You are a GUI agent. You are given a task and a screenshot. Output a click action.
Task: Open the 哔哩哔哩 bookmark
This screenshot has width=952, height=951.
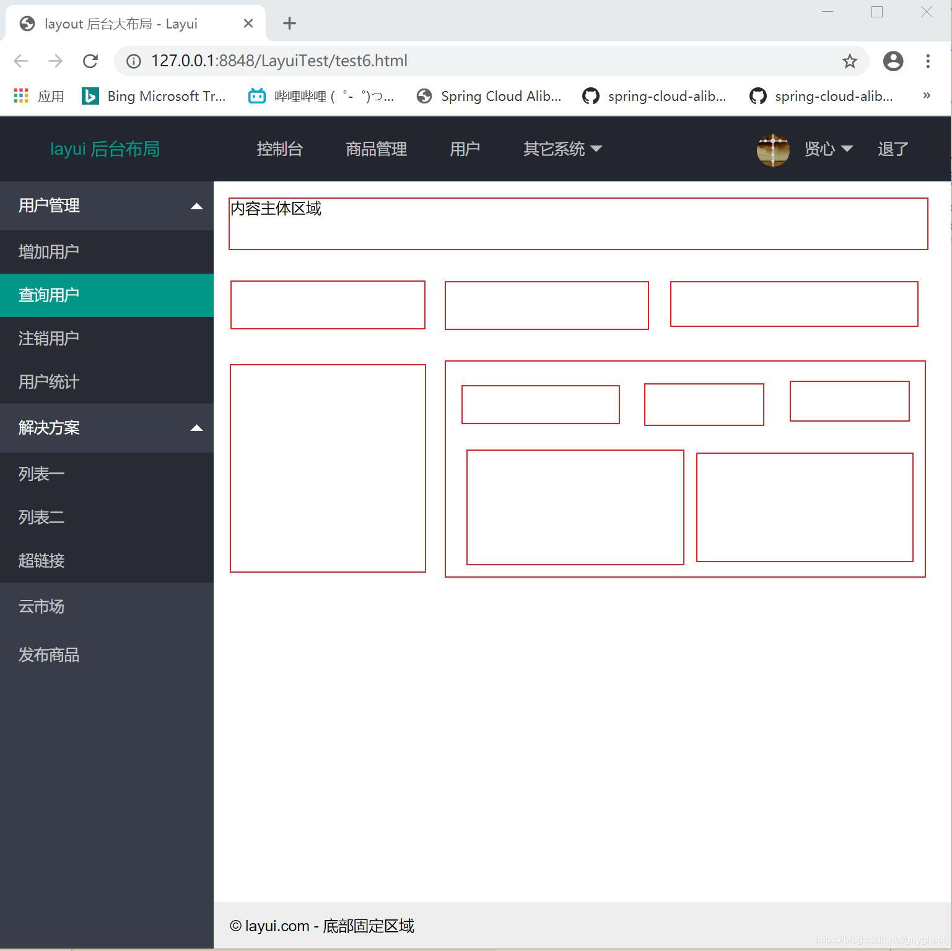coord(321,96)
